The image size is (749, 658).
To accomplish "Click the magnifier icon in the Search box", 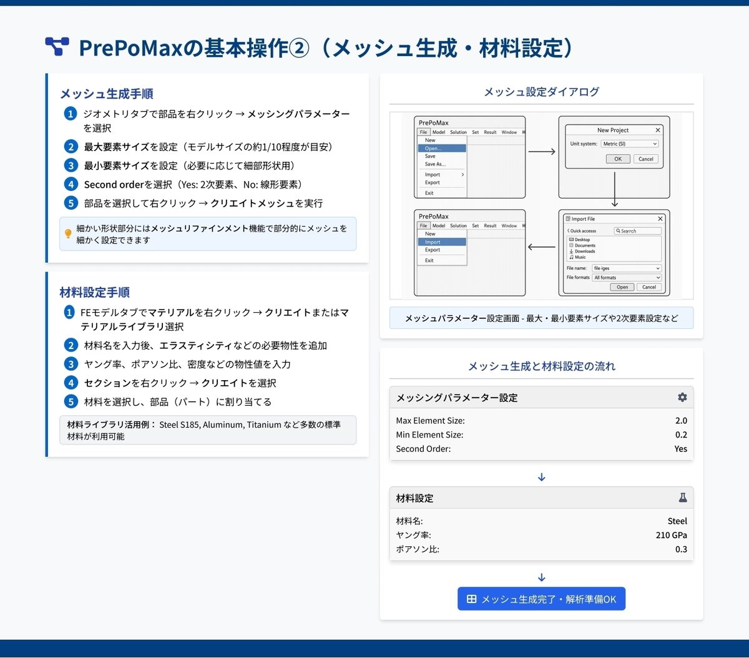I will point(618,231).
